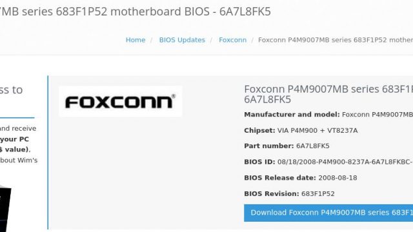
Task: Click the Foxconn logo image
Action: (x=121, y=101)
